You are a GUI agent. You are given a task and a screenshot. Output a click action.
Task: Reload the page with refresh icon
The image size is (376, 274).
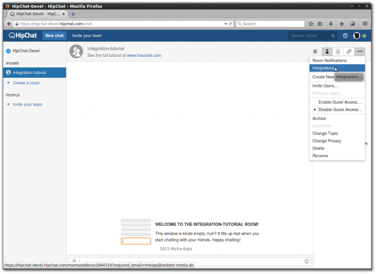[231, 23]
